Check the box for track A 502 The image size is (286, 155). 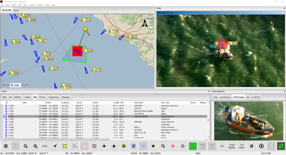point(2,111)
